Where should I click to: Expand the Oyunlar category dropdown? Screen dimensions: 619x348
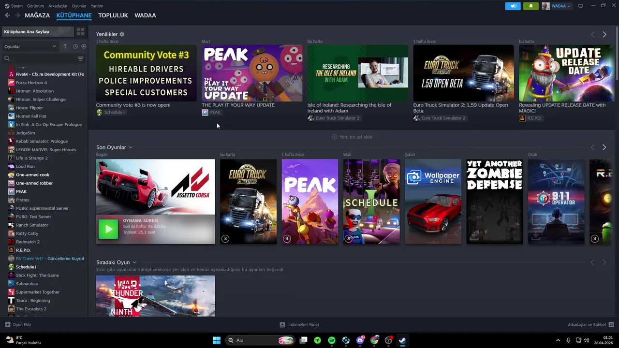click(x=30, y=46)
